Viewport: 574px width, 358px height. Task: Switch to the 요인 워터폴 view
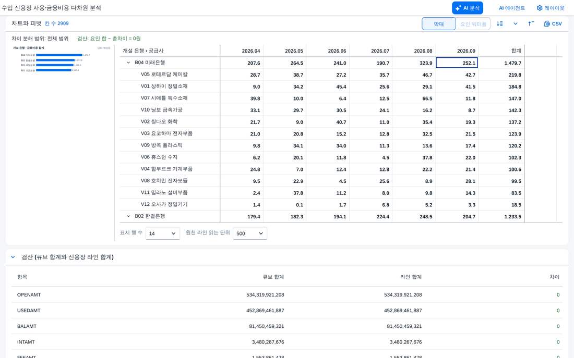click(473, 24)
